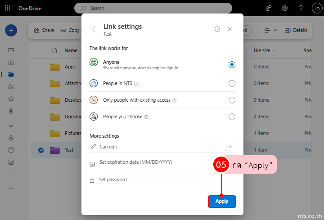
Task: Open the Documents folder row
Action: 73,117
